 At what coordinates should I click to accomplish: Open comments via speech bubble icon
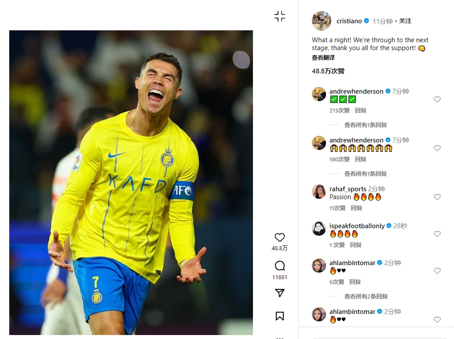click(280, 266)
